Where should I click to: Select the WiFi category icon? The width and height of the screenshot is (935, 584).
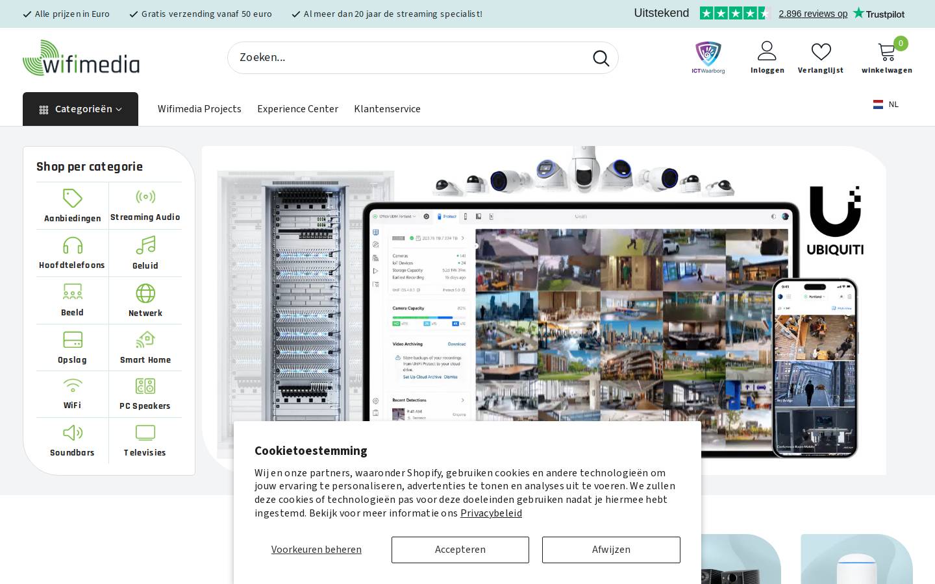(x=73, y=385)
